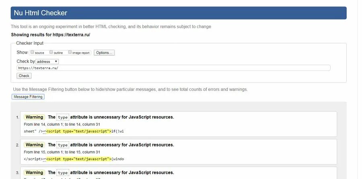
Task: Select the third Warning message heading
Action: [99, 173]
